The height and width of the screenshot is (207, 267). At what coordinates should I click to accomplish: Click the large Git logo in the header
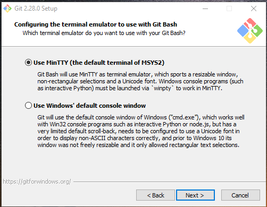tap(250, 31)
